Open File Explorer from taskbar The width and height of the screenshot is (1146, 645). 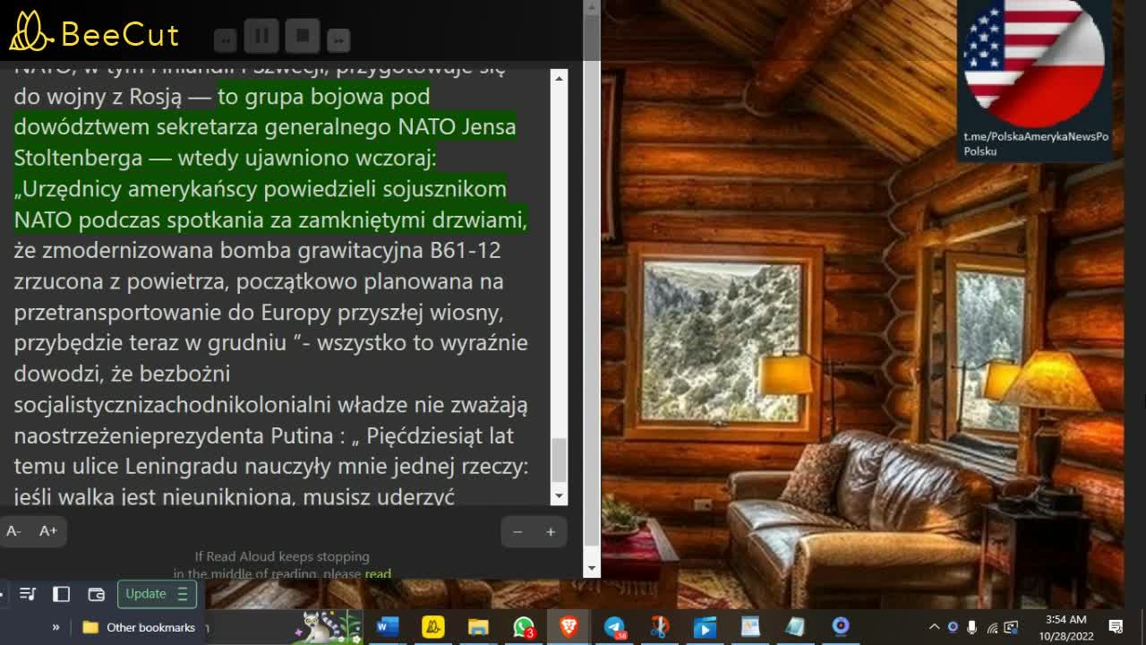(479, 627)
